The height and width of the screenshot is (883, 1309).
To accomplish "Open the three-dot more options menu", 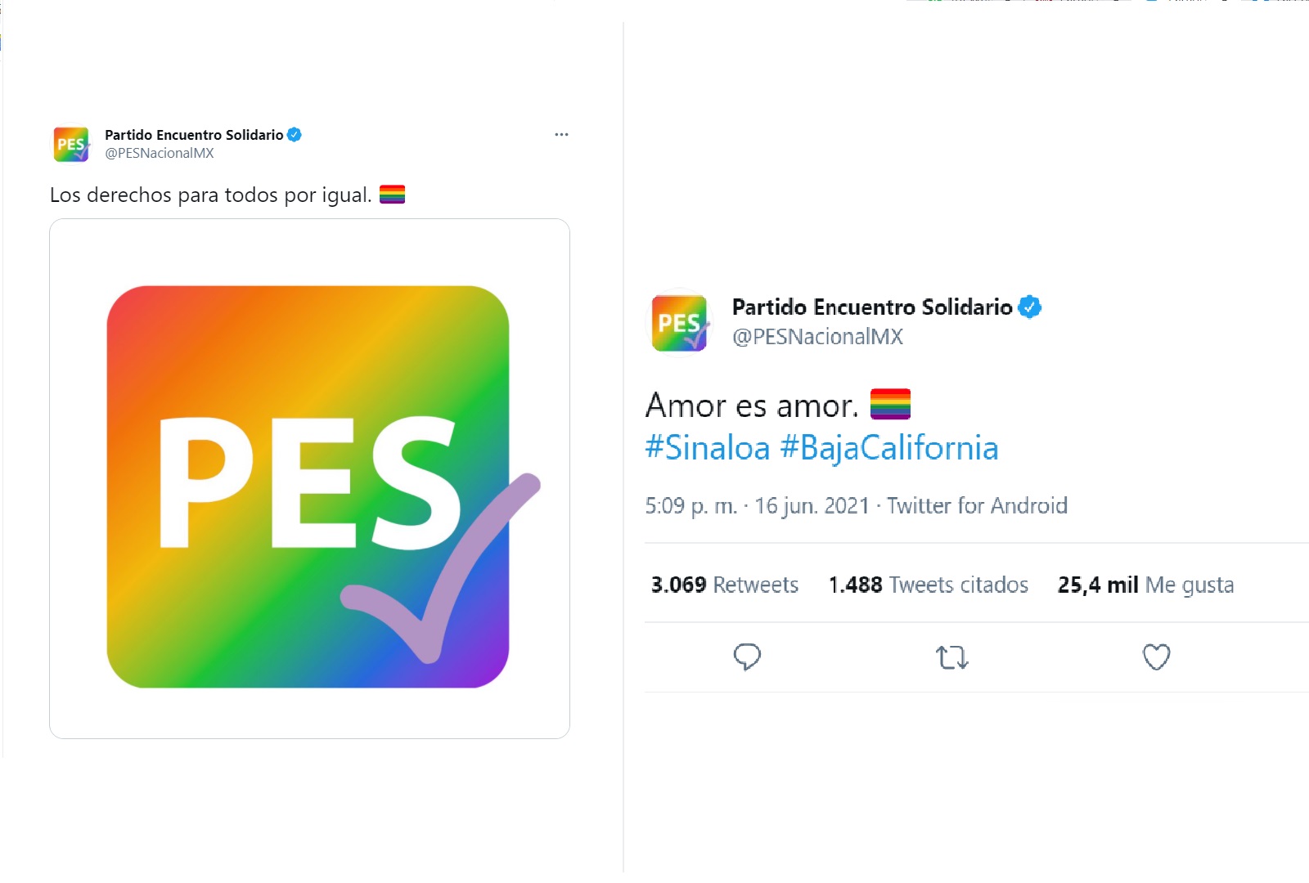I will tap(561, 135).
